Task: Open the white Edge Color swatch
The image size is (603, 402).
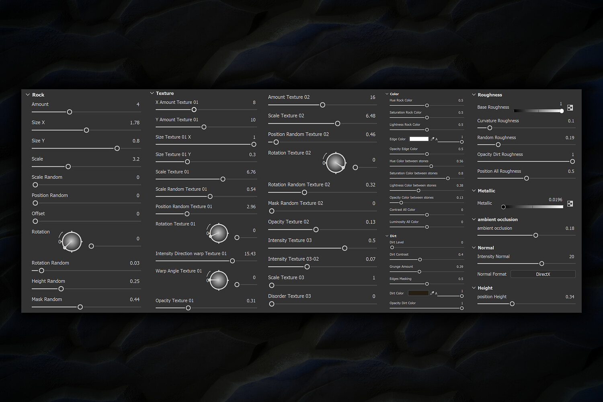Action: click(419, 139)
